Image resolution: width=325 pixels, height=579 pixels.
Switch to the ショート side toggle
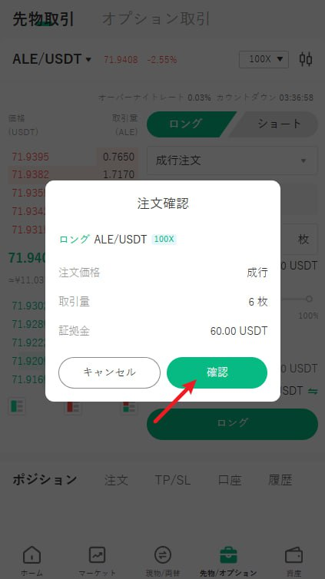point(277,124)
